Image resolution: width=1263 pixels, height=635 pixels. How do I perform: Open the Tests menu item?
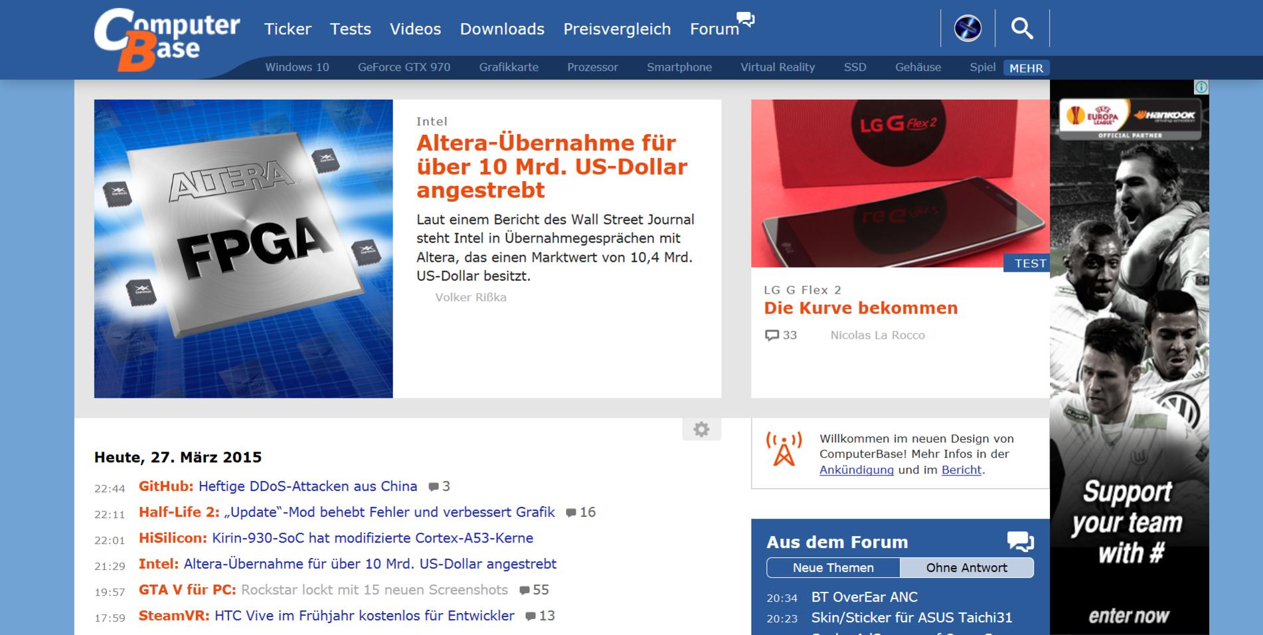[351, 29]
